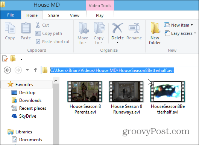The width and height of the screenshot is (199, 145).
Task: Open the File menu
Action: coord(11,15)
